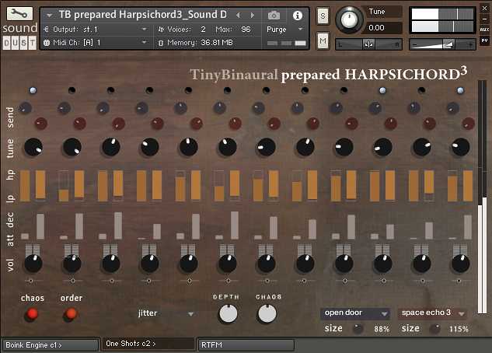The image size is (492, 353).
Task: Click the first channel decay bar
Action: point(40,226)
